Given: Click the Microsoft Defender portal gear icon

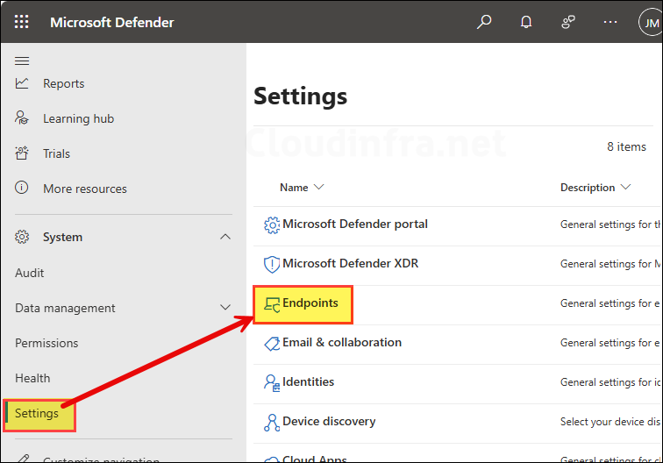Looking at the screenshot, I should point(272,225).
